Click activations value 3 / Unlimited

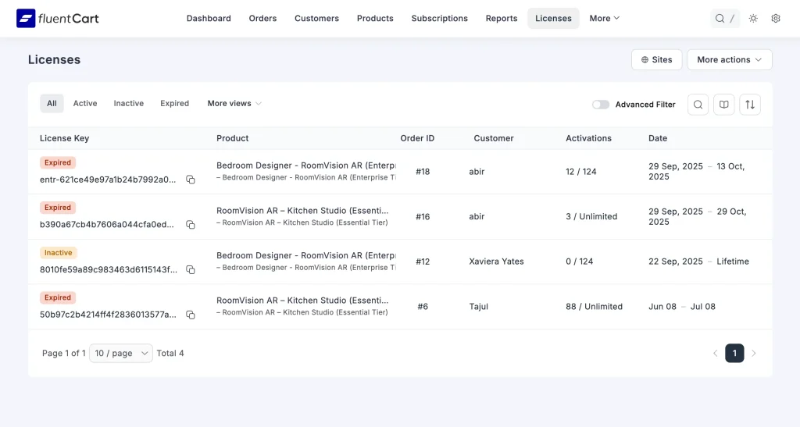591,216
